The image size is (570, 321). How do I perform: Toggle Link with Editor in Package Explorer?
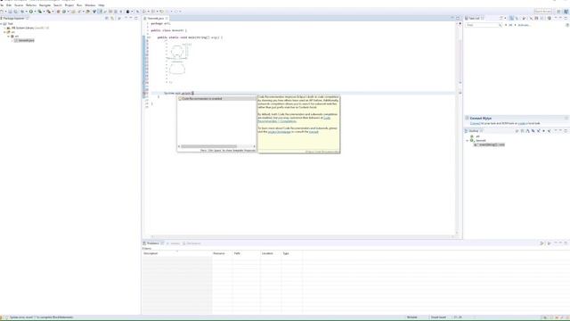(x=112, y=18)
